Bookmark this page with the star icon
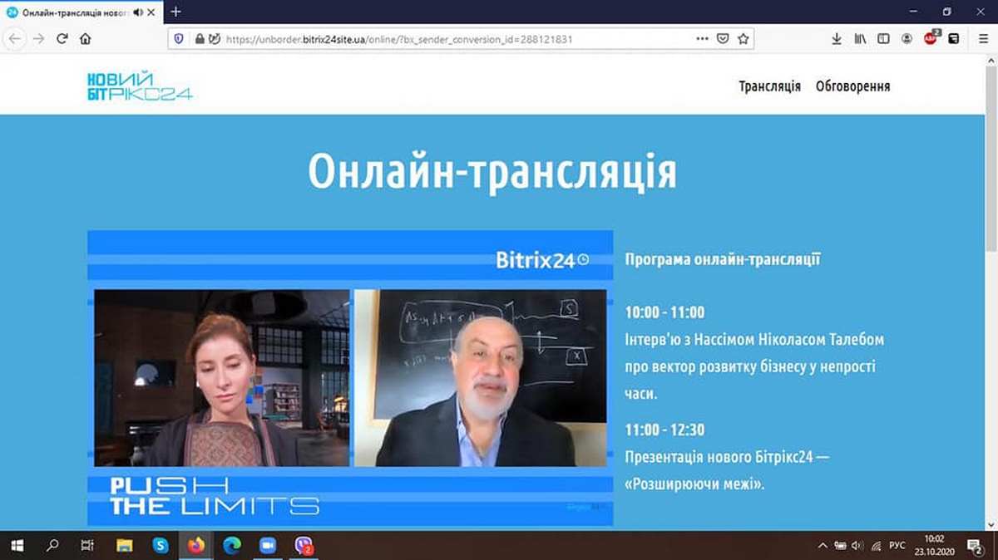Image resolution: width=998 pixels, height=560 pixels. pos(743,38)
